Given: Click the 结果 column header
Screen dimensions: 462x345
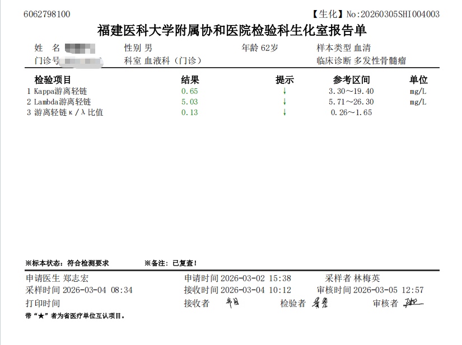Looking at the screenshot, I should coord(190,80).
